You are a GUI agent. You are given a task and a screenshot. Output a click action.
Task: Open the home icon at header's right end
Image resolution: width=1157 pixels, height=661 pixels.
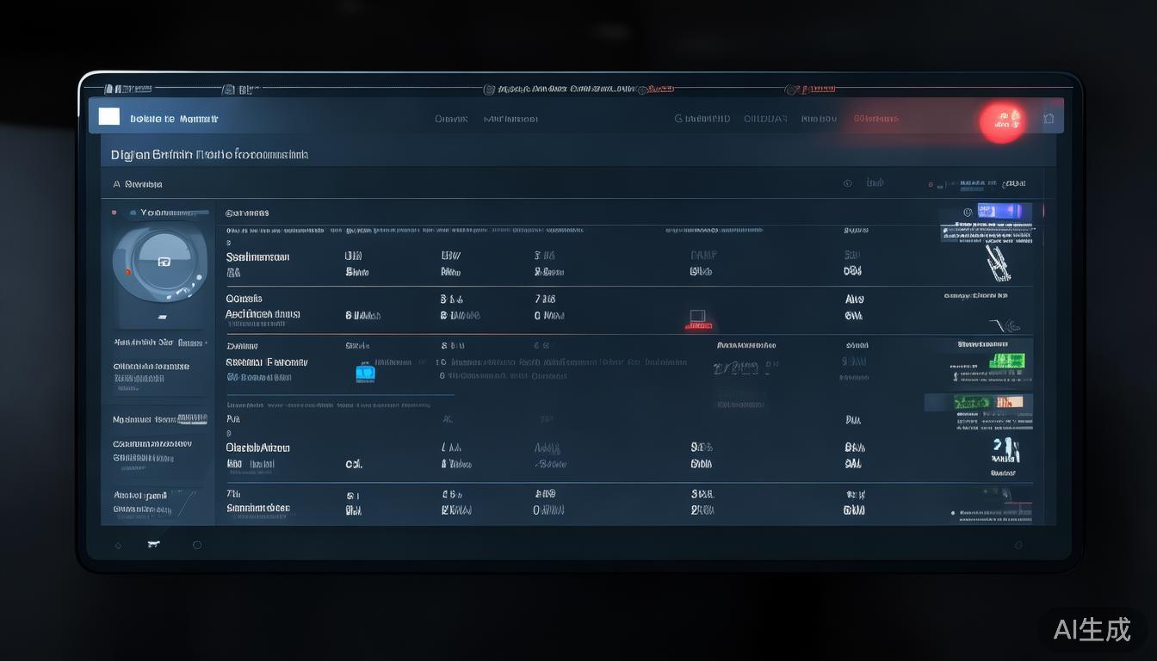[1048, 119]
